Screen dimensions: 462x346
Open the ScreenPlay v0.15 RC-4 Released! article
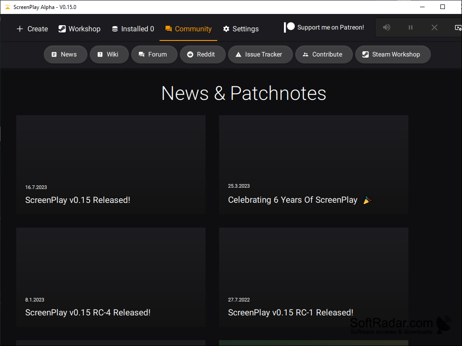[111, 277]
